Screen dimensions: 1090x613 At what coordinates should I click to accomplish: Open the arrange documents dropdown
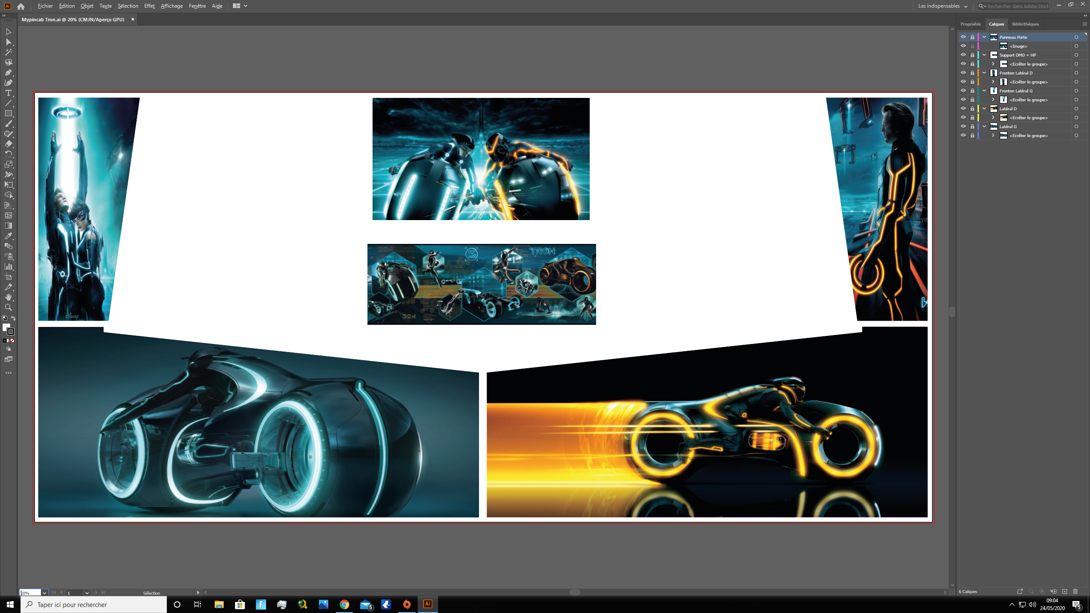240,6
